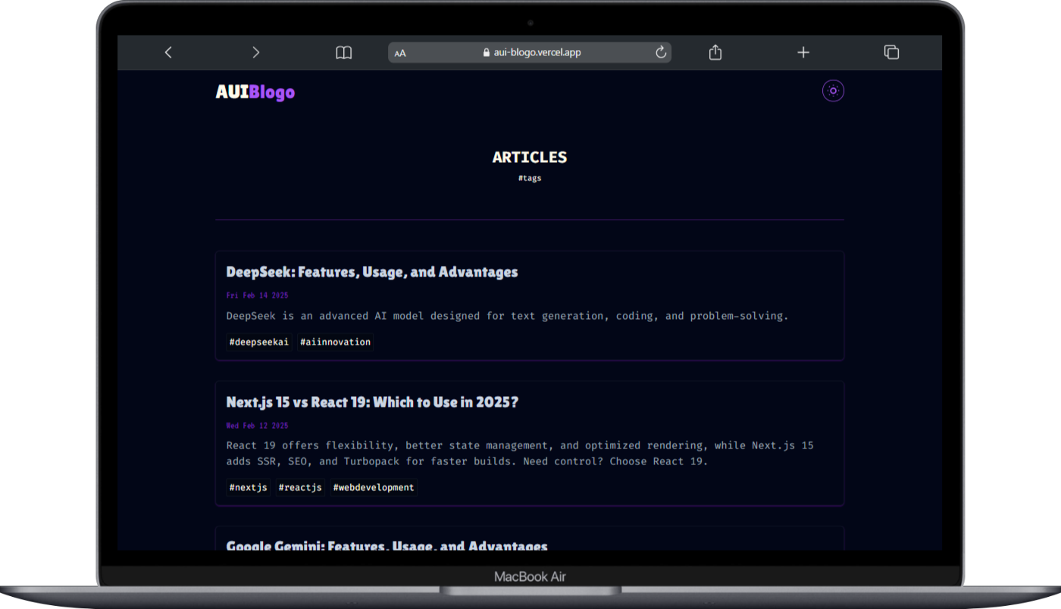Open the DeepSeek Features article title
The height and width of the screenshot is (609, 1061).
(371, 272)
